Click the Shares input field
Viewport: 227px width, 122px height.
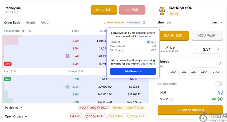(x=207, y=63)
